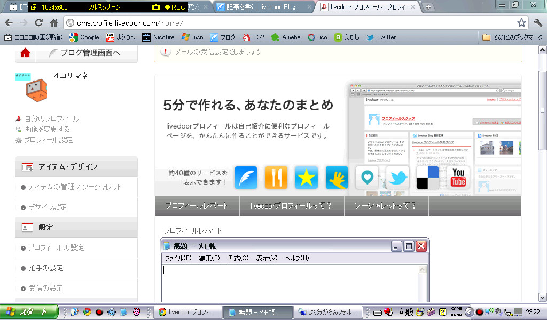Click the browser forward arrow
This screenshot has height=320, width=547.
pyautogui.click(x=24, y=23)
